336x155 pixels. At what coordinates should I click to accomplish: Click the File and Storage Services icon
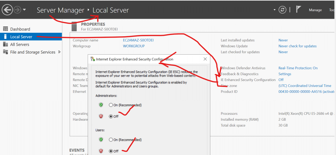click(6, 52)
